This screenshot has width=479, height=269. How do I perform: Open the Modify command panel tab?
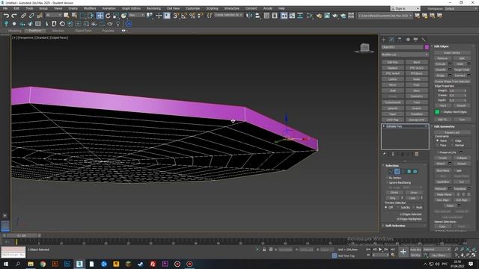tap(391, 40)
